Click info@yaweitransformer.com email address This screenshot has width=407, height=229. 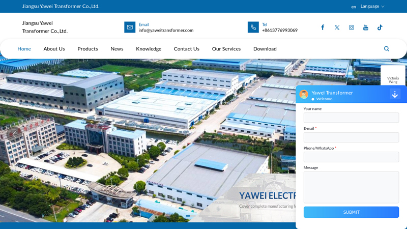(x=166, y=30)
